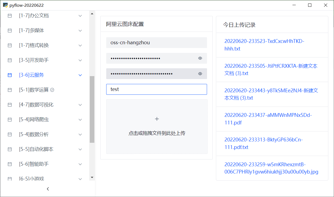Viewport: 334px width, 197px height.
Task: Expand the [1-7]多媒体 menu chevron
Action: tap(80, 31)
